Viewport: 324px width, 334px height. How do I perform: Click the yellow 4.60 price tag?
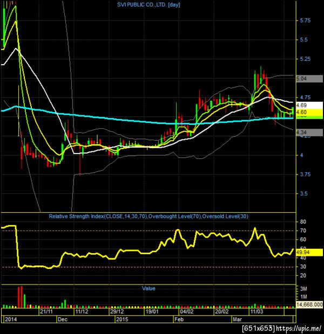click(x=309, y=112)
